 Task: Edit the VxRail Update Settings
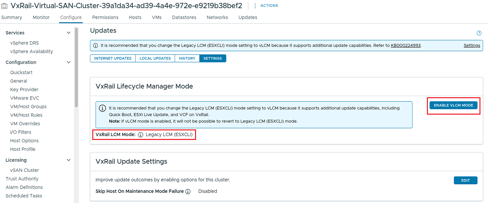pyautogui.click(x=466, y=180)
